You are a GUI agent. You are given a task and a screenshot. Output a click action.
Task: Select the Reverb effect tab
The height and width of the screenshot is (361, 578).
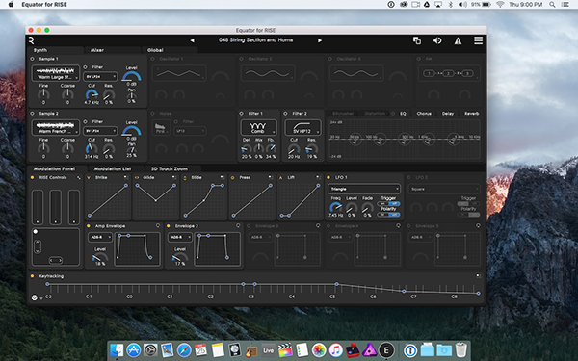471,114
